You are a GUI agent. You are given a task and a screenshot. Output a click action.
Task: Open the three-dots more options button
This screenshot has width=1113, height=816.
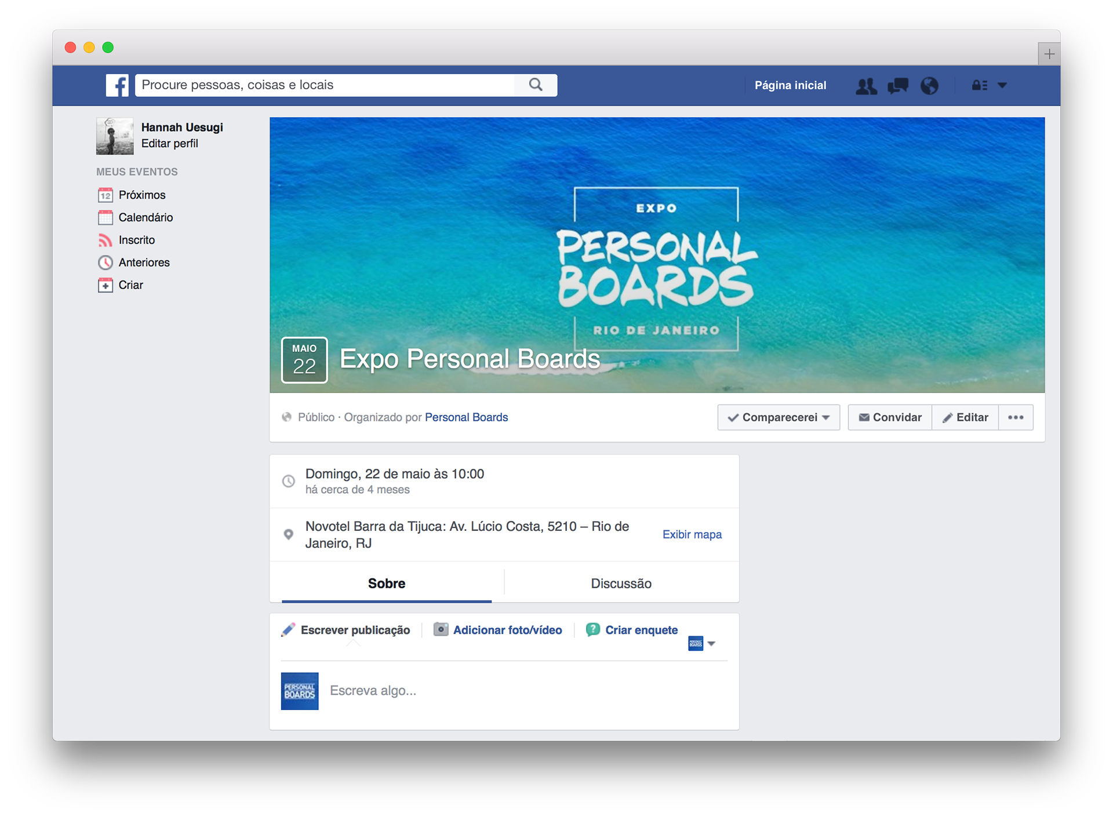pos(1016,417)
